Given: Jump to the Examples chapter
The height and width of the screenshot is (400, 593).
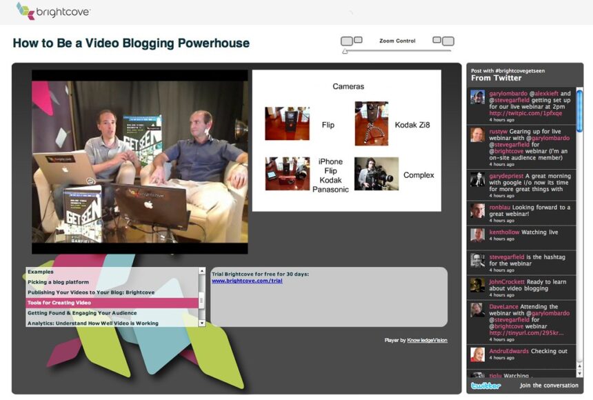Looking at the screenshot, I should click(112, 272).
